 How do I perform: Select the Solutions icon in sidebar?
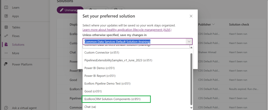pos(6,45)
